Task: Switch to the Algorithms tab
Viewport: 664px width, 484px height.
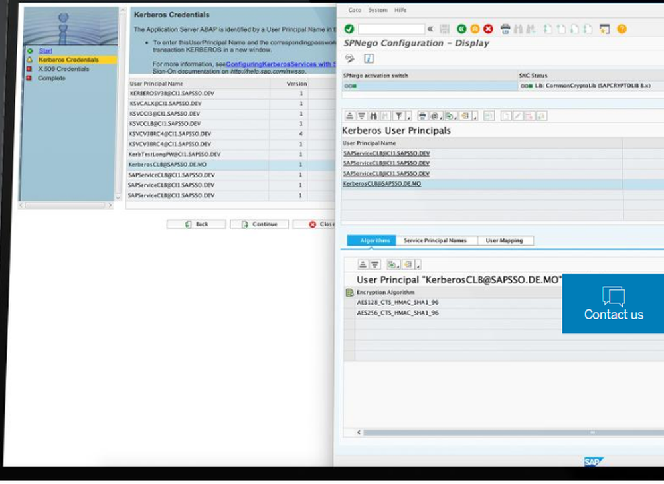Action: (371, 240)
